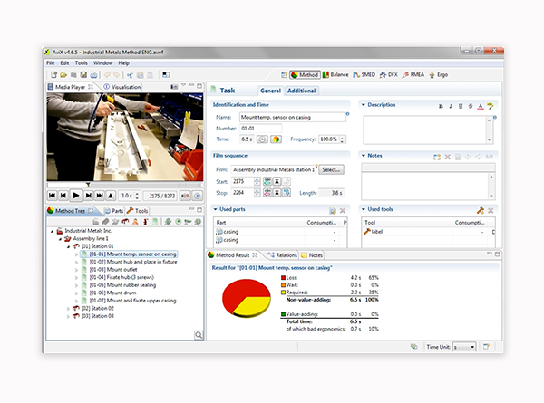The height and width of the screenshot is (403, 544).
Task: Click the video timeline marker below the video
Action: point(88,184)
